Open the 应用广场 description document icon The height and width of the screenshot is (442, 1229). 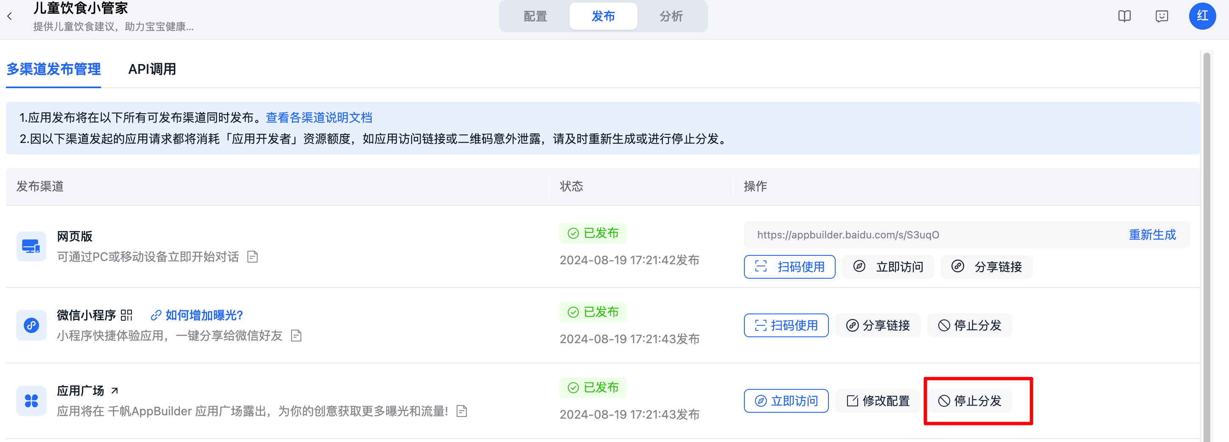point(461,411)
